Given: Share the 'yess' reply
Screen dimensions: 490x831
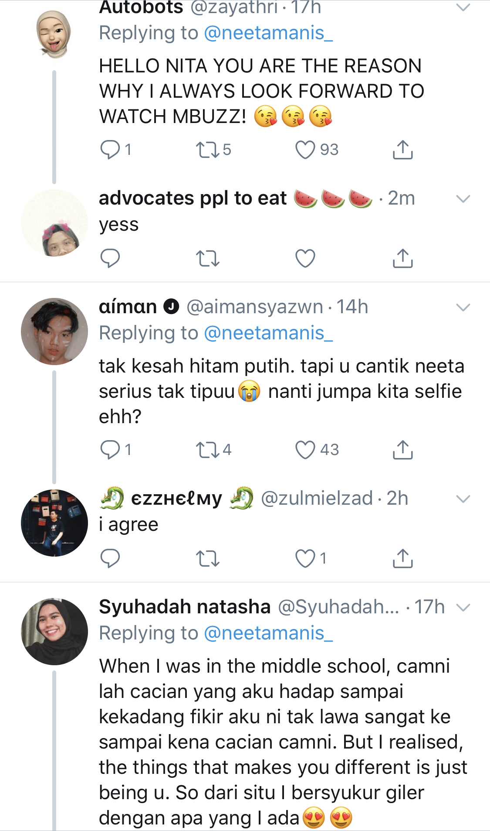Looking at the screenshot, I should click(x=402, y=258).
